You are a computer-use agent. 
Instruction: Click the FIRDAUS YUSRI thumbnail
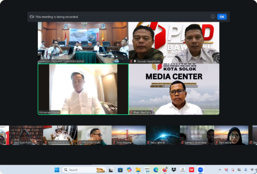(95, 135)
